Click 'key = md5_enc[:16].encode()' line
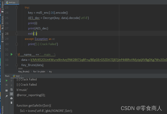 pyautogui.click(x=48, y=13)
